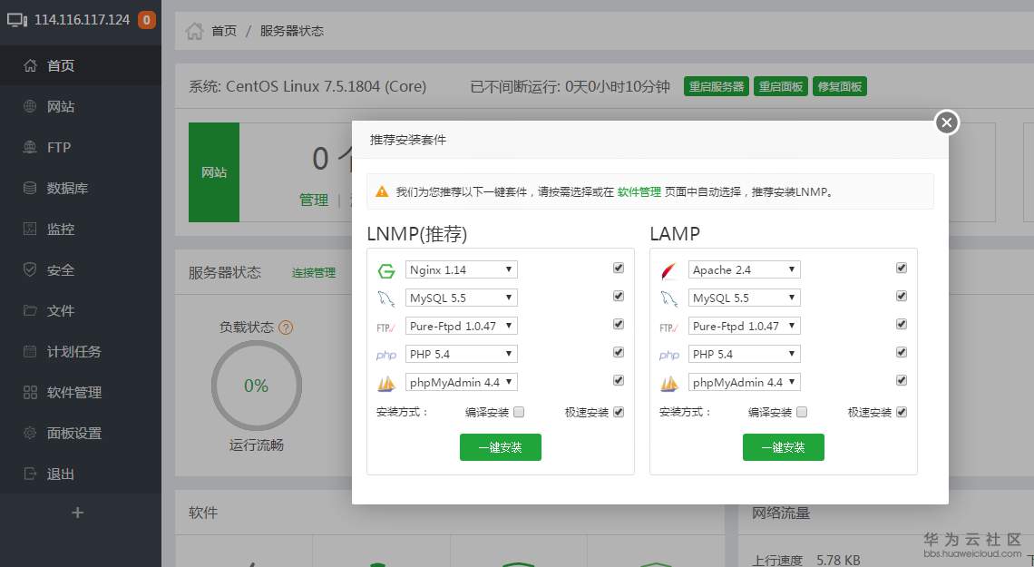
Task: Click the Nginx logo icon in LNMP
Action: coord(385,270)
